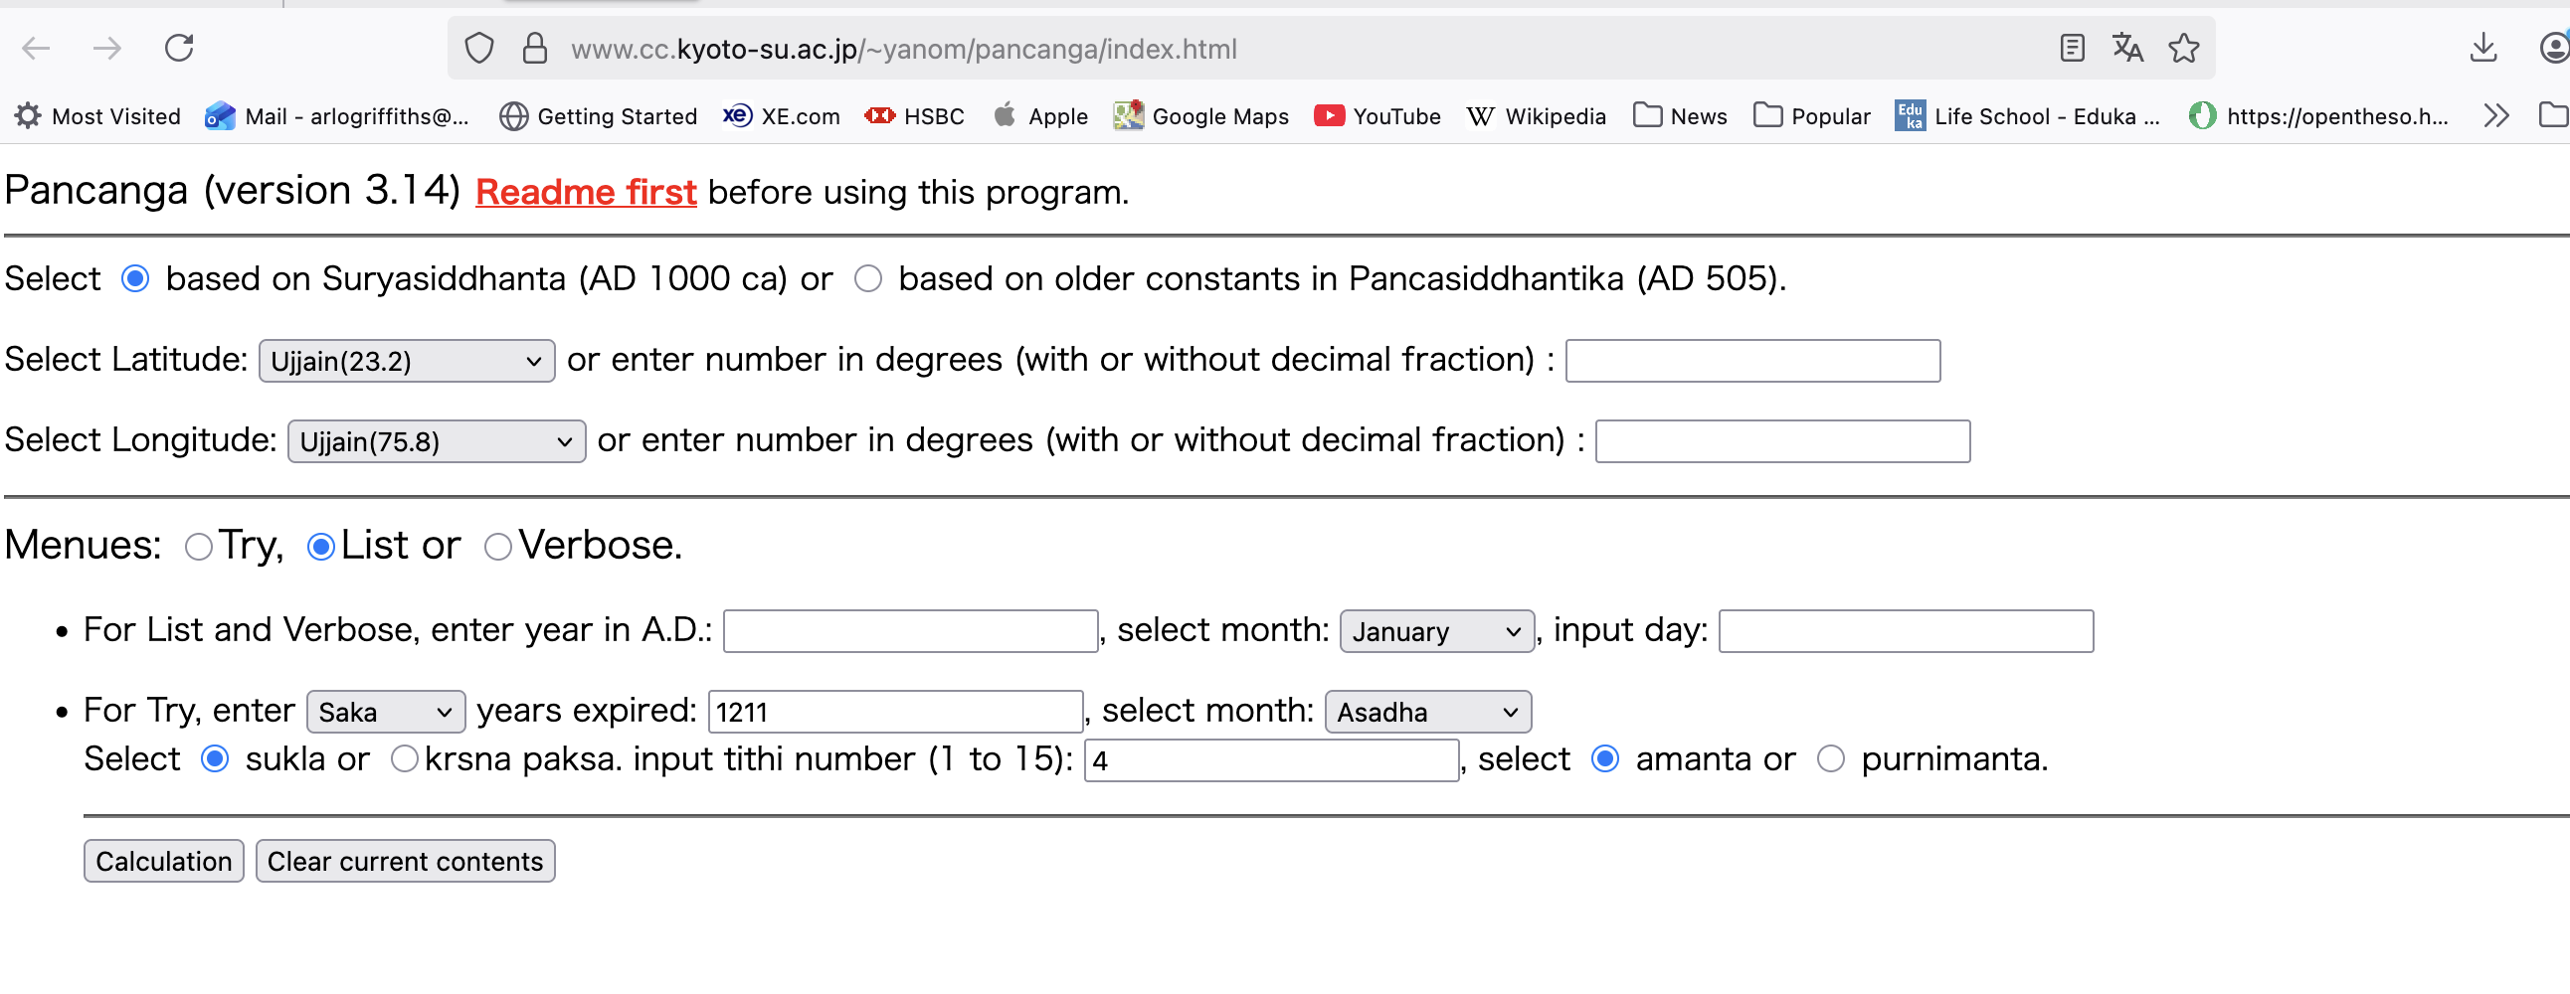Viewport: 2570px width, 994px height.
Task: Bookmark this page with the star icon
Action: (x=2183, y=48)
